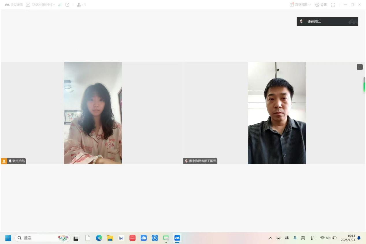Screen dimensions: 366x244
Task: Open the three-dot more options button
Action: pyautogui.click(x=360, y=67)
